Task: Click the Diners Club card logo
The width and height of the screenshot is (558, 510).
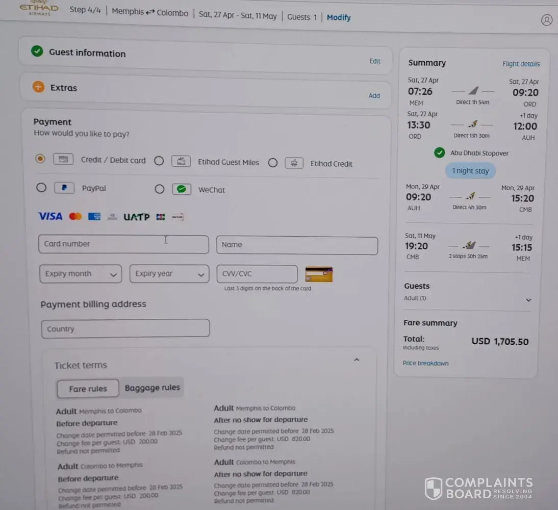Action: point(112,216)
